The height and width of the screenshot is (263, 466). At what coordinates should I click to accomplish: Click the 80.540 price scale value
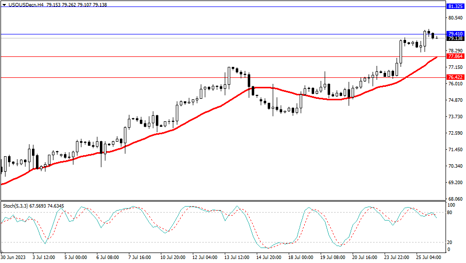pos(455,18)
